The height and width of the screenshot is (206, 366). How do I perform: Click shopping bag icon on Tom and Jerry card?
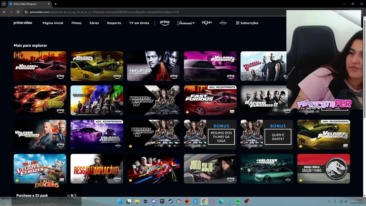tap(17, 180)
